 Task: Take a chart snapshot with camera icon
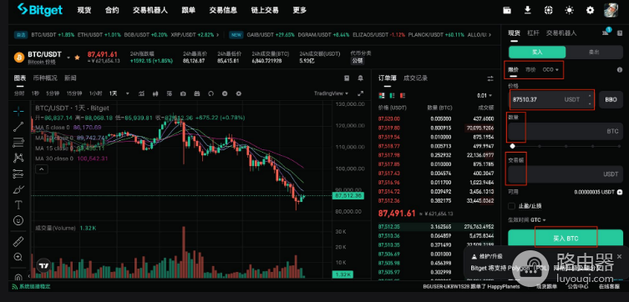[x=183, y=93]
